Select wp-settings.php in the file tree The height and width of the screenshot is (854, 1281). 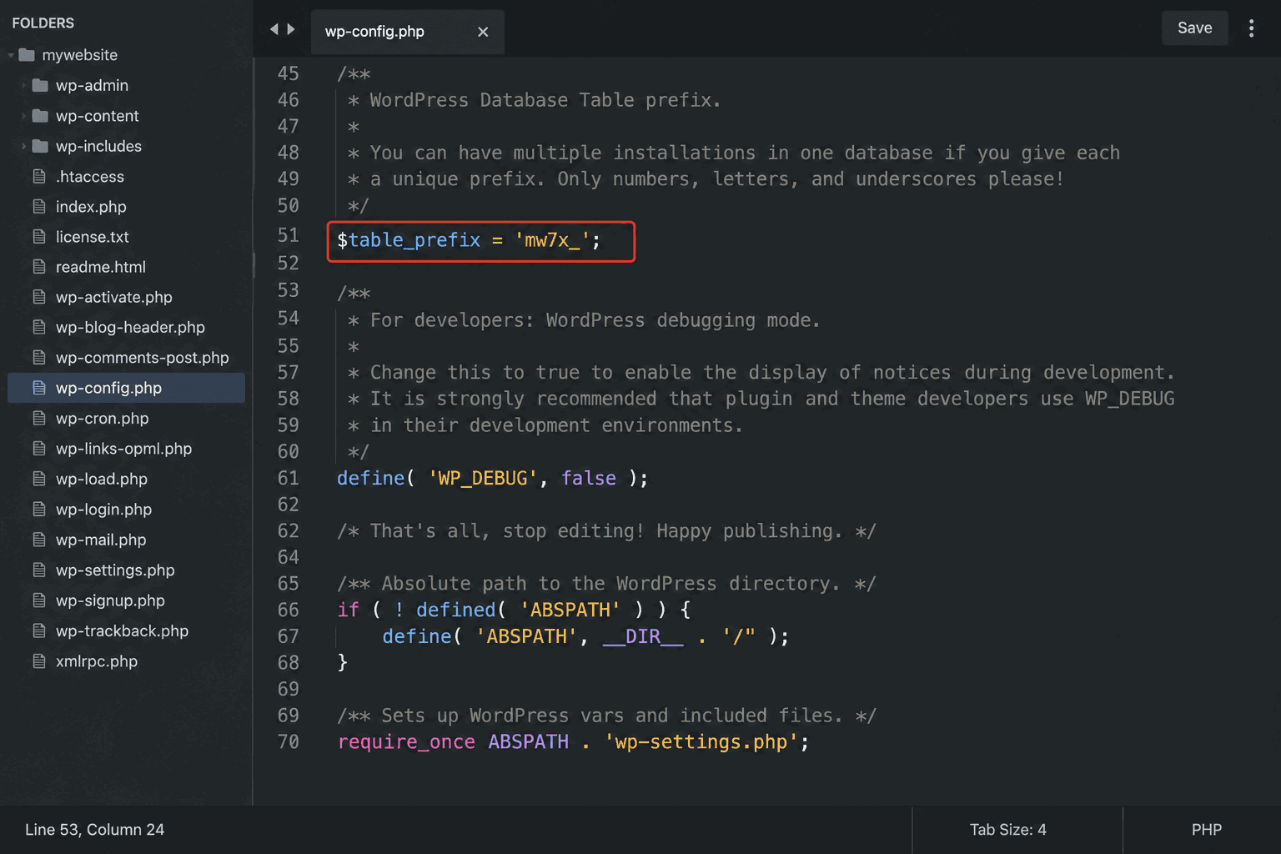[115, 570]
